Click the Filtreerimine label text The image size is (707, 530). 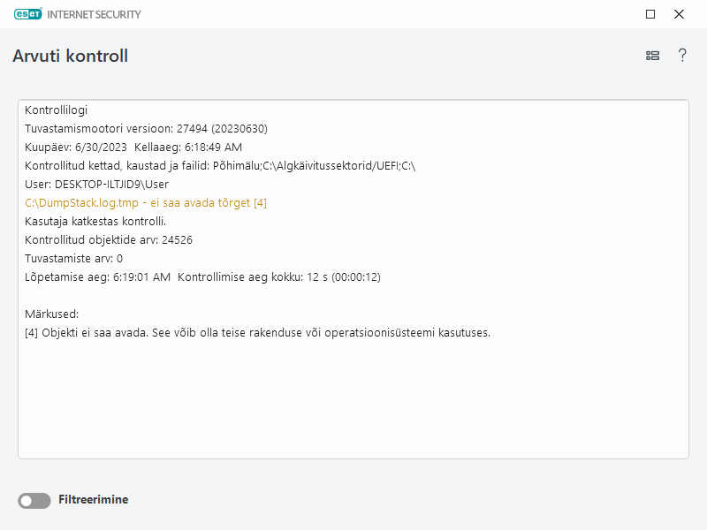pyautogui.click(x=93, y=500)
